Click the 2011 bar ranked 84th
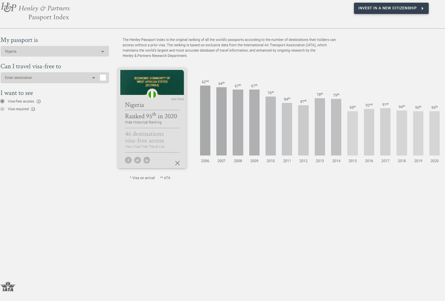This screenshot has height=301, width=445. (x=287, y=129)
